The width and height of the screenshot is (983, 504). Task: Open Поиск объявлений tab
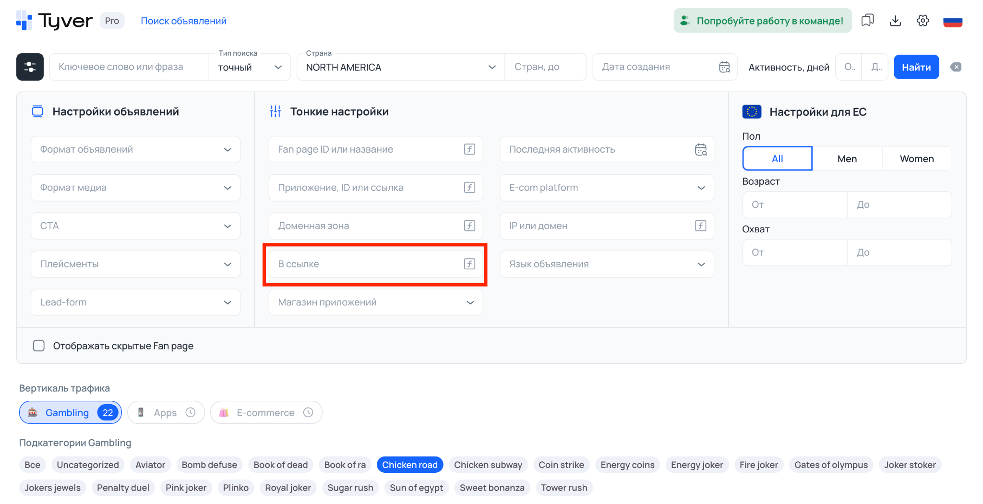point(183,21)
